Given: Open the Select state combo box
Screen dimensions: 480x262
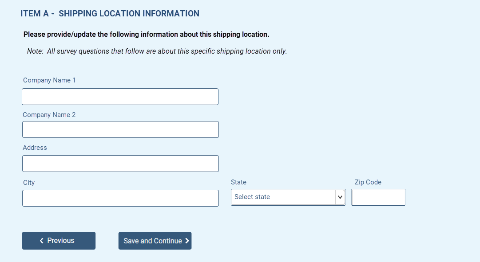Looking at the screenshot, I should click(x=283, y=197).
